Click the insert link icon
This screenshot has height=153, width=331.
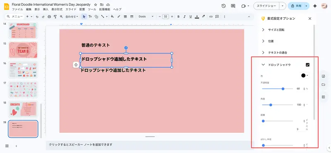pos(211,16)
